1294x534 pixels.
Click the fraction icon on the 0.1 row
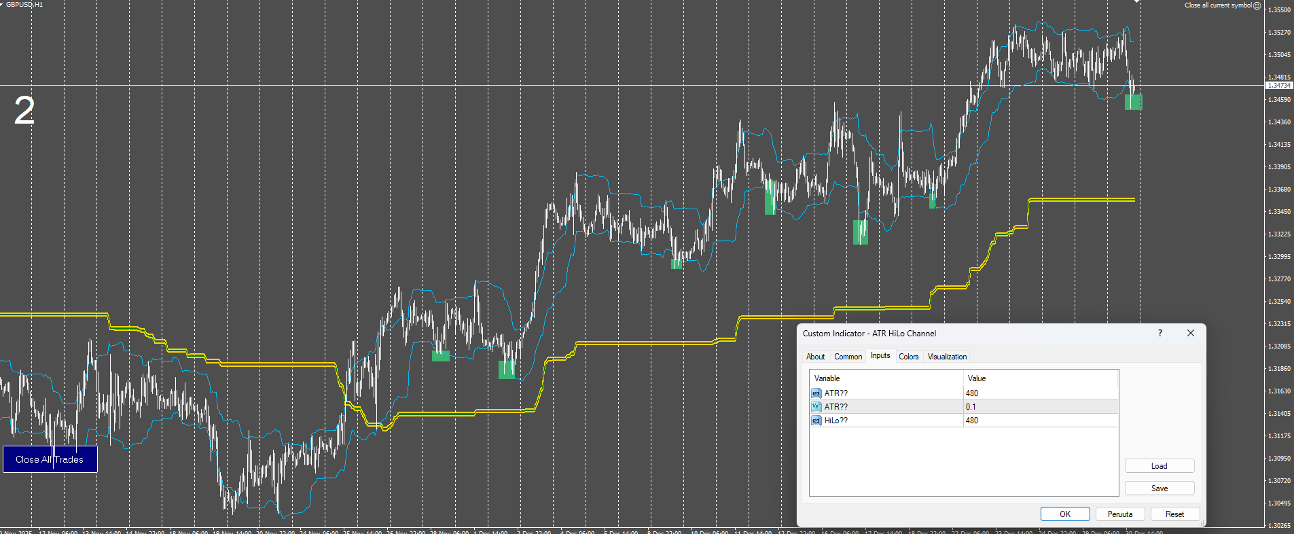(816, 407)
